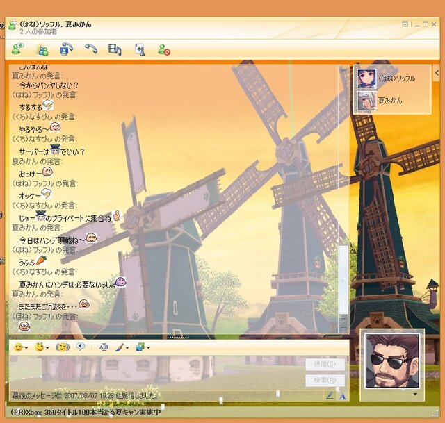Expand the backgrounds dropdown arrow

pos(148,348)
